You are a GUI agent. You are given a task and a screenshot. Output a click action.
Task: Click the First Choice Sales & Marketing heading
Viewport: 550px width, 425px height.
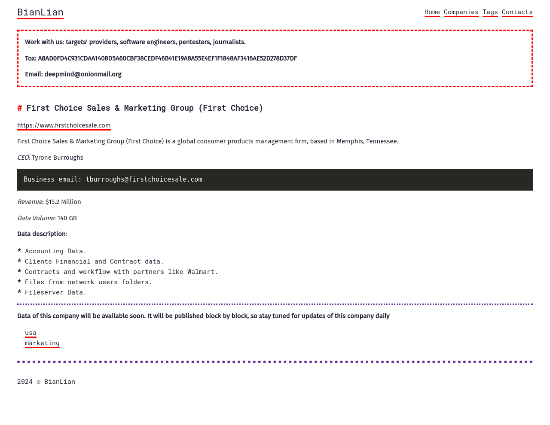(144, 108)
